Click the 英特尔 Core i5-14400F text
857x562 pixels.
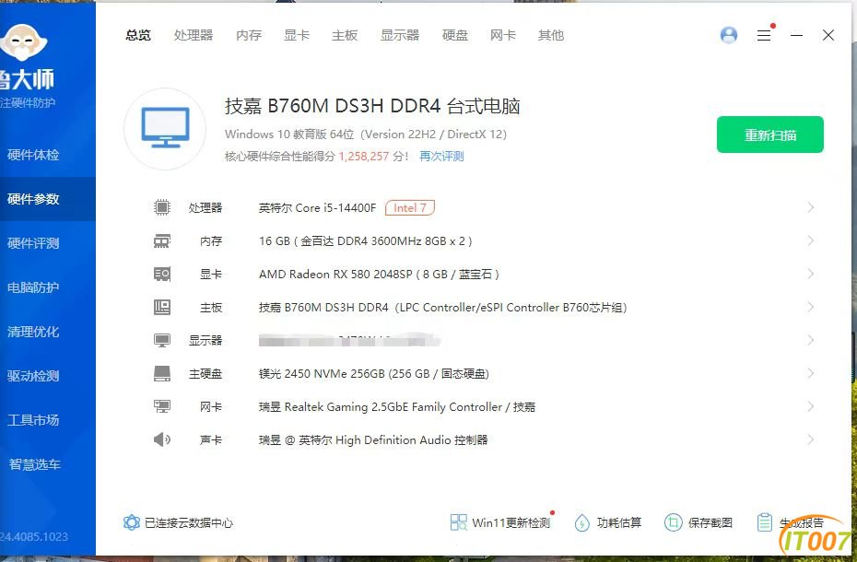tap(318, 207)
